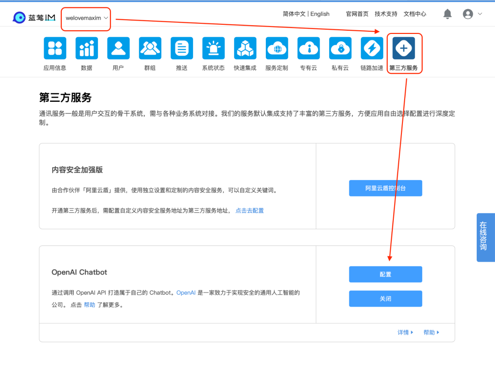
Task: Open 技术支持 in top navigation
Action: pyautogui.click(x=386, y=14)
